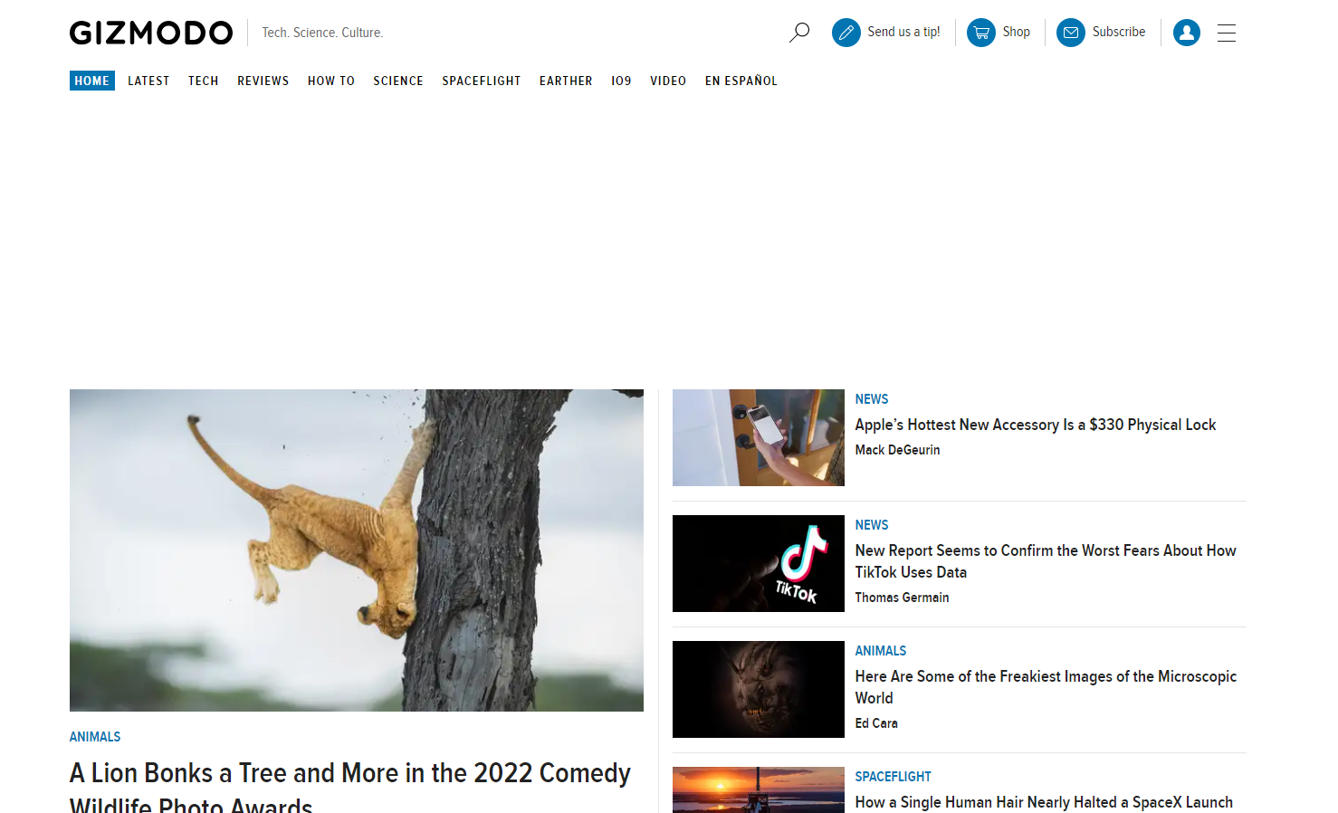Click the TikTok article thumbnail
Viewport: 1338px width, 813px height.
tap(758, 563)
